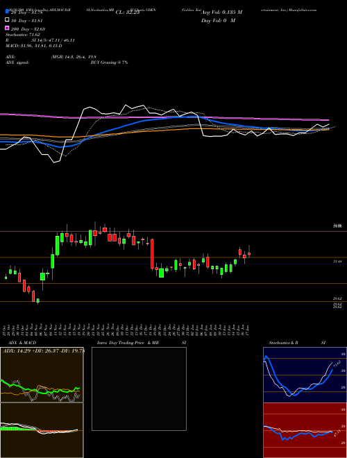Click the 'Intra Day Trading Price & MR' title
The image size is (347, 458).
click(128, 343)
